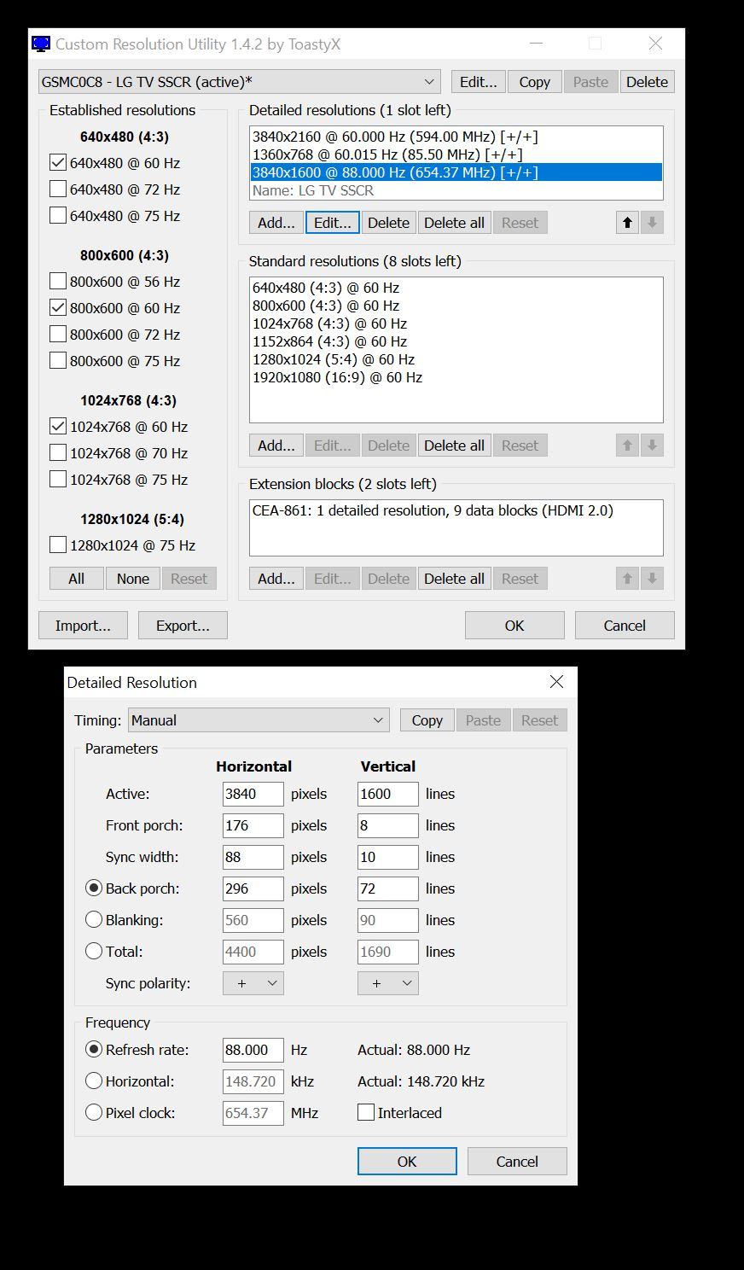Click Delete all under Detailed resolutions
Viewport: 744px width, 1270px height.
[454, 223]
